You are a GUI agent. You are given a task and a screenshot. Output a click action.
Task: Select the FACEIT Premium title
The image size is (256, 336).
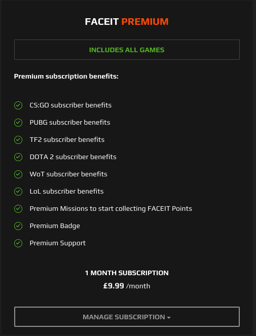pos(127,22)
